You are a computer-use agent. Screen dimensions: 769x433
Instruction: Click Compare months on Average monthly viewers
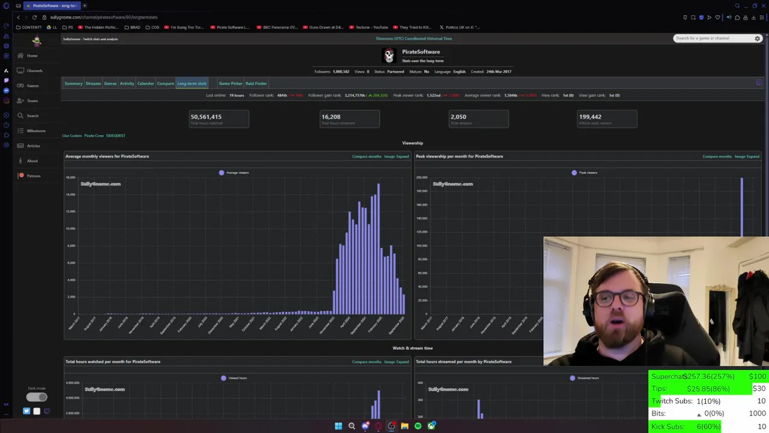(x=366, y=156)
